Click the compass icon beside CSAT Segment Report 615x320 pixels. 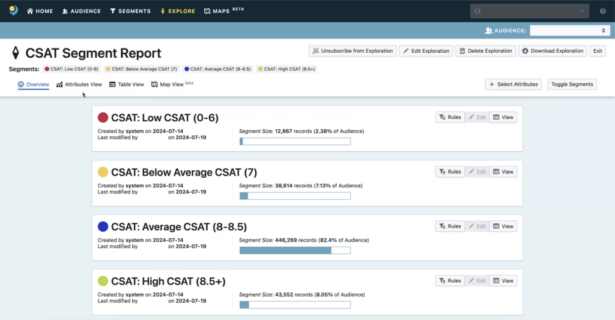coord(16,53)
